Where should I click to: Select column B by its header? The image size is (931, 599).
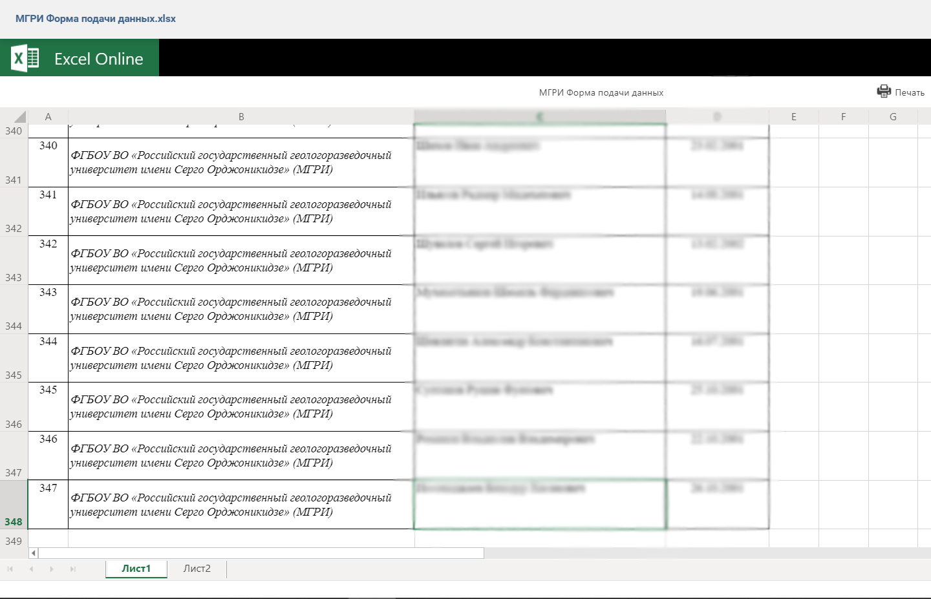[241, 117]
